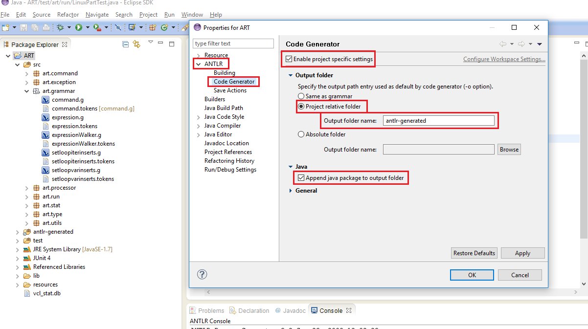Image resolution: width=588 pixels, height=329 pixels.
Task: Click Run External Tools icon
Action: click(97, 27)
